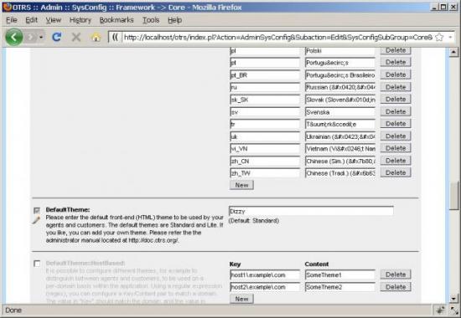Click the site identity icon in address bar
The width and height of the screenshot is (461, 318).
click(x=115, y=38)
